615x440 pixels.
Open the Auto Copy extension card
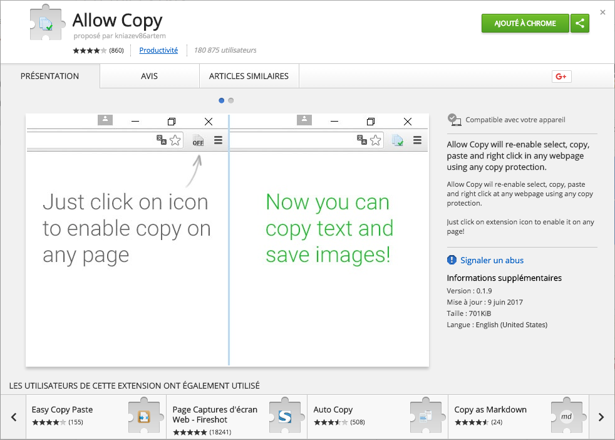[378, 417]
